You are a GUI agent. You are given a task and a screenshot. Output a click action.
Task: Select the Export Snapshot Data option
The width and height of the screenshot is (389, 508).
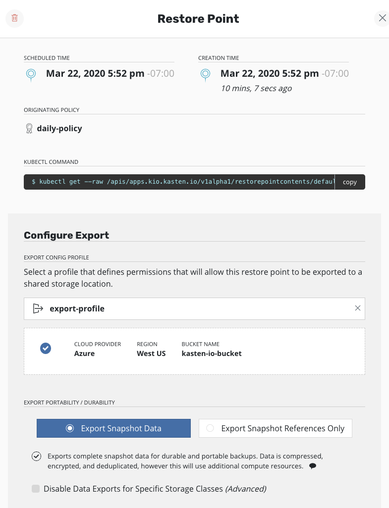pyautogui.click(x=113, y=428)
